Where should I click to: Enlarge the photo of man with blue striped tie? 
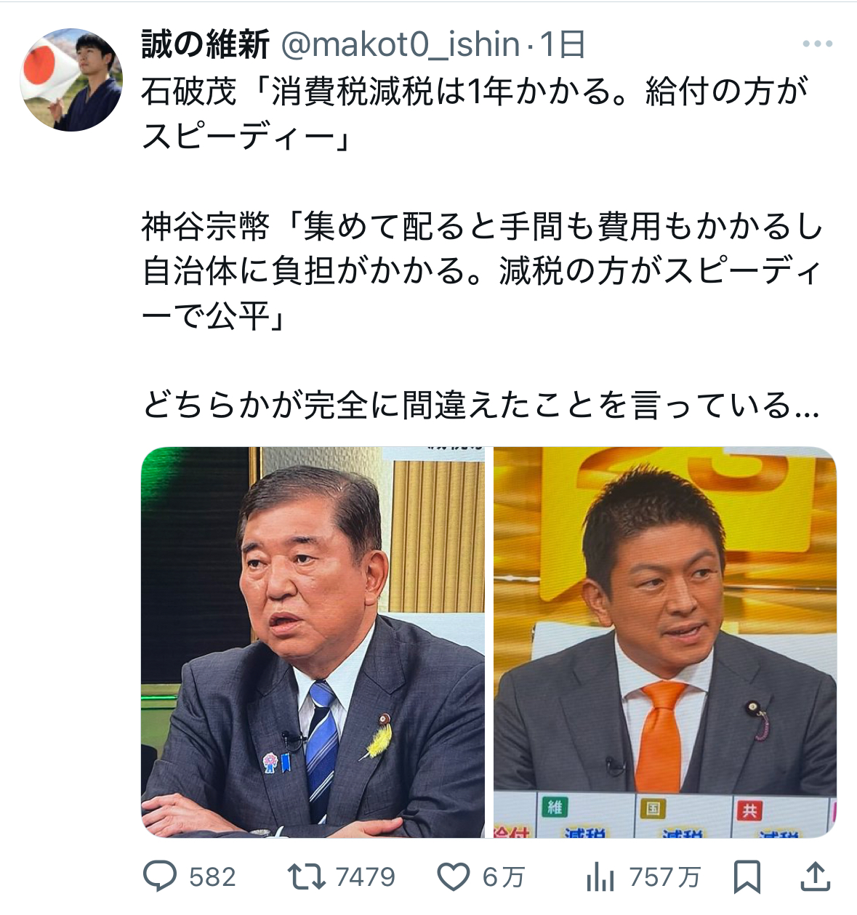(x=313, y=642)
